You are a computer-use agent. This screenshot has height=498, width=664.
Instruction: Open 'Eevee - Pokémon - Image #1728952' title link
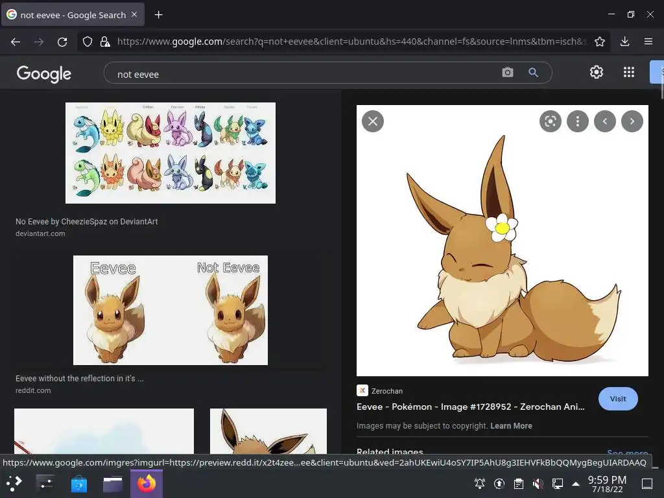pyautogui.click(x=471, y=407)
